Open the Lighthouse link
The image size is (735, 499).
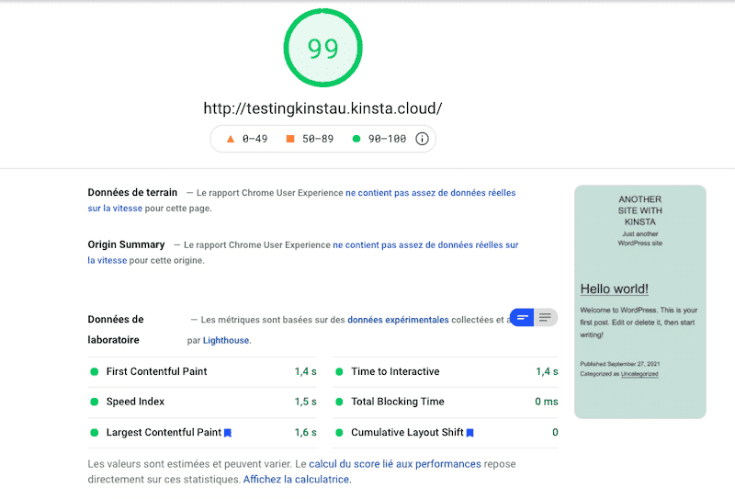point(226,341)
